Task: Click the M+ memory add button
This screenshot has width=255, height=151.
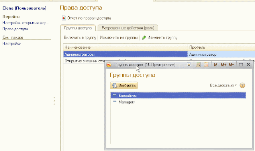Action: (224, 65)
